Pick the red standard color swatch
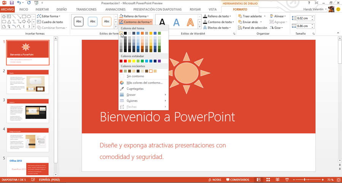 pyautogui.click(x=126, y=61)
